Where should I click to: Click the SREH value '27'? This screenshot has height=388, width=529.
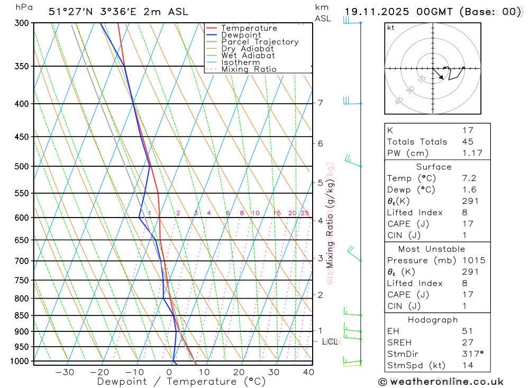(468, 343)
